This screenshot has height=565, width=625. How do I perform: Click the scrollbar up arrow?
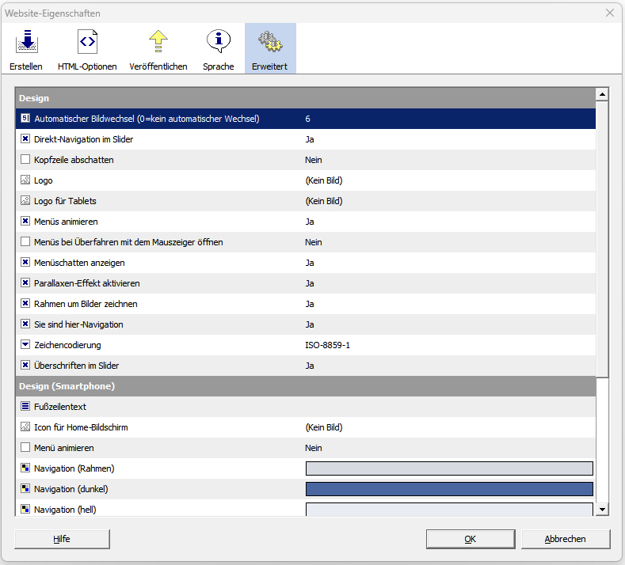click(602, 94)
